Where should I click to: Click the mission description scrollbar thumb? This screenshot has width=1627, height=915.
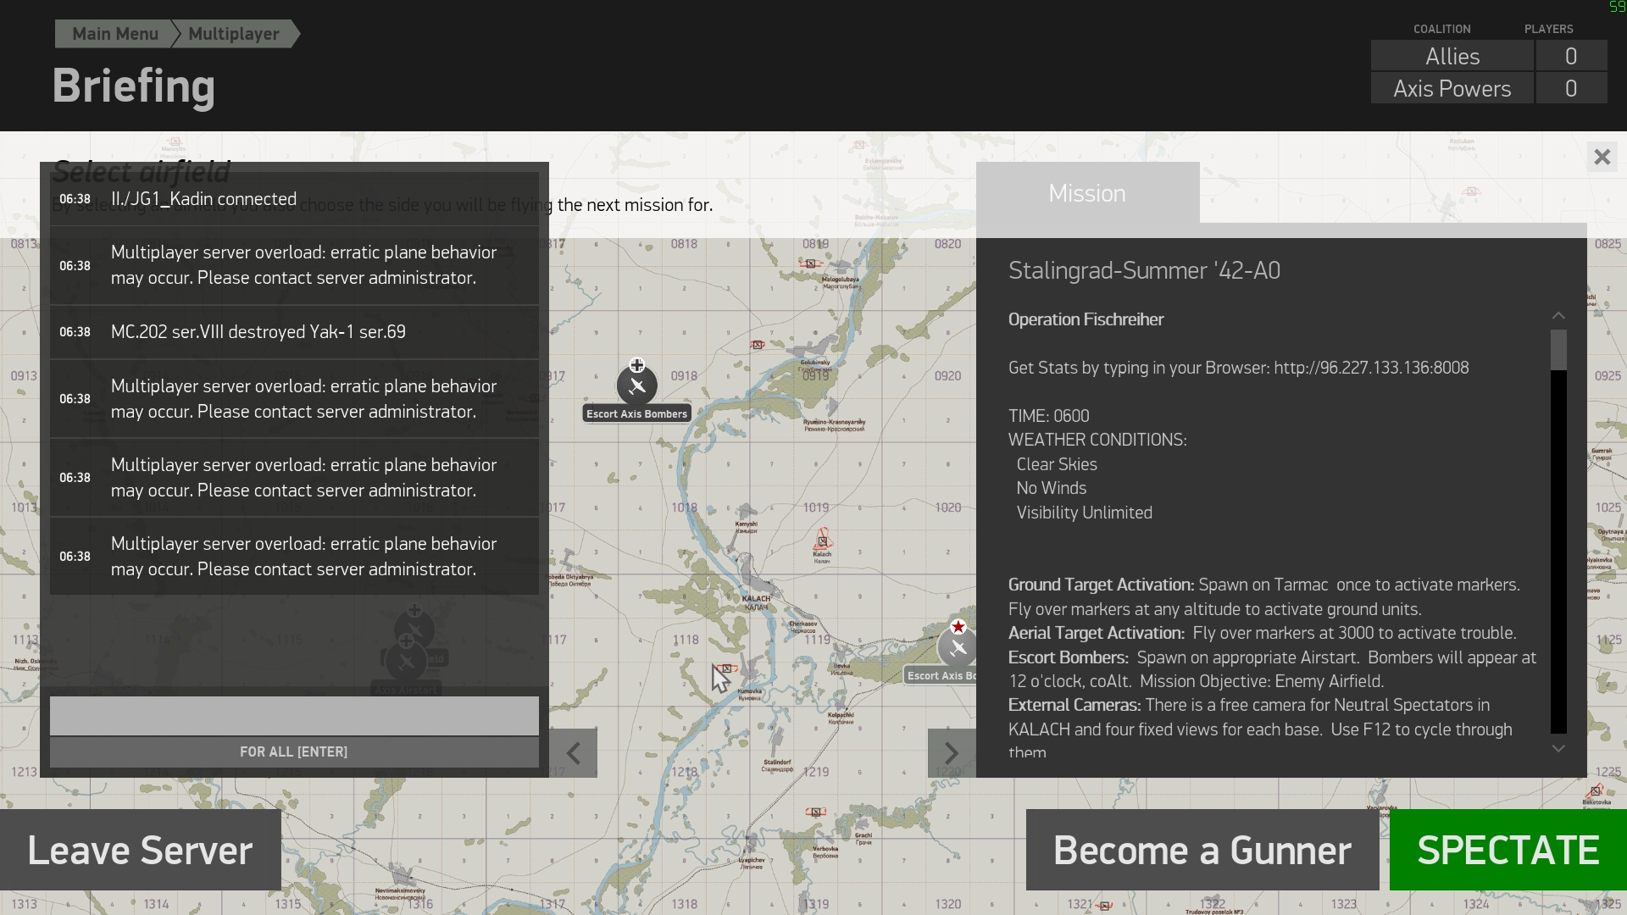[1558, 350]
